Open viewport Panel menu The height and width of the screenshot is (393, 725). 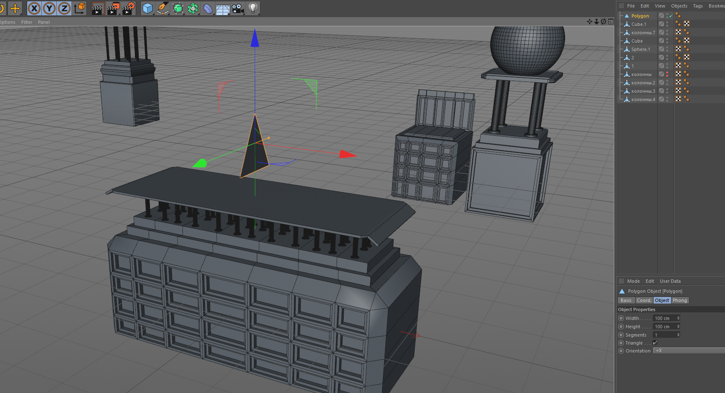pos(44,22)
